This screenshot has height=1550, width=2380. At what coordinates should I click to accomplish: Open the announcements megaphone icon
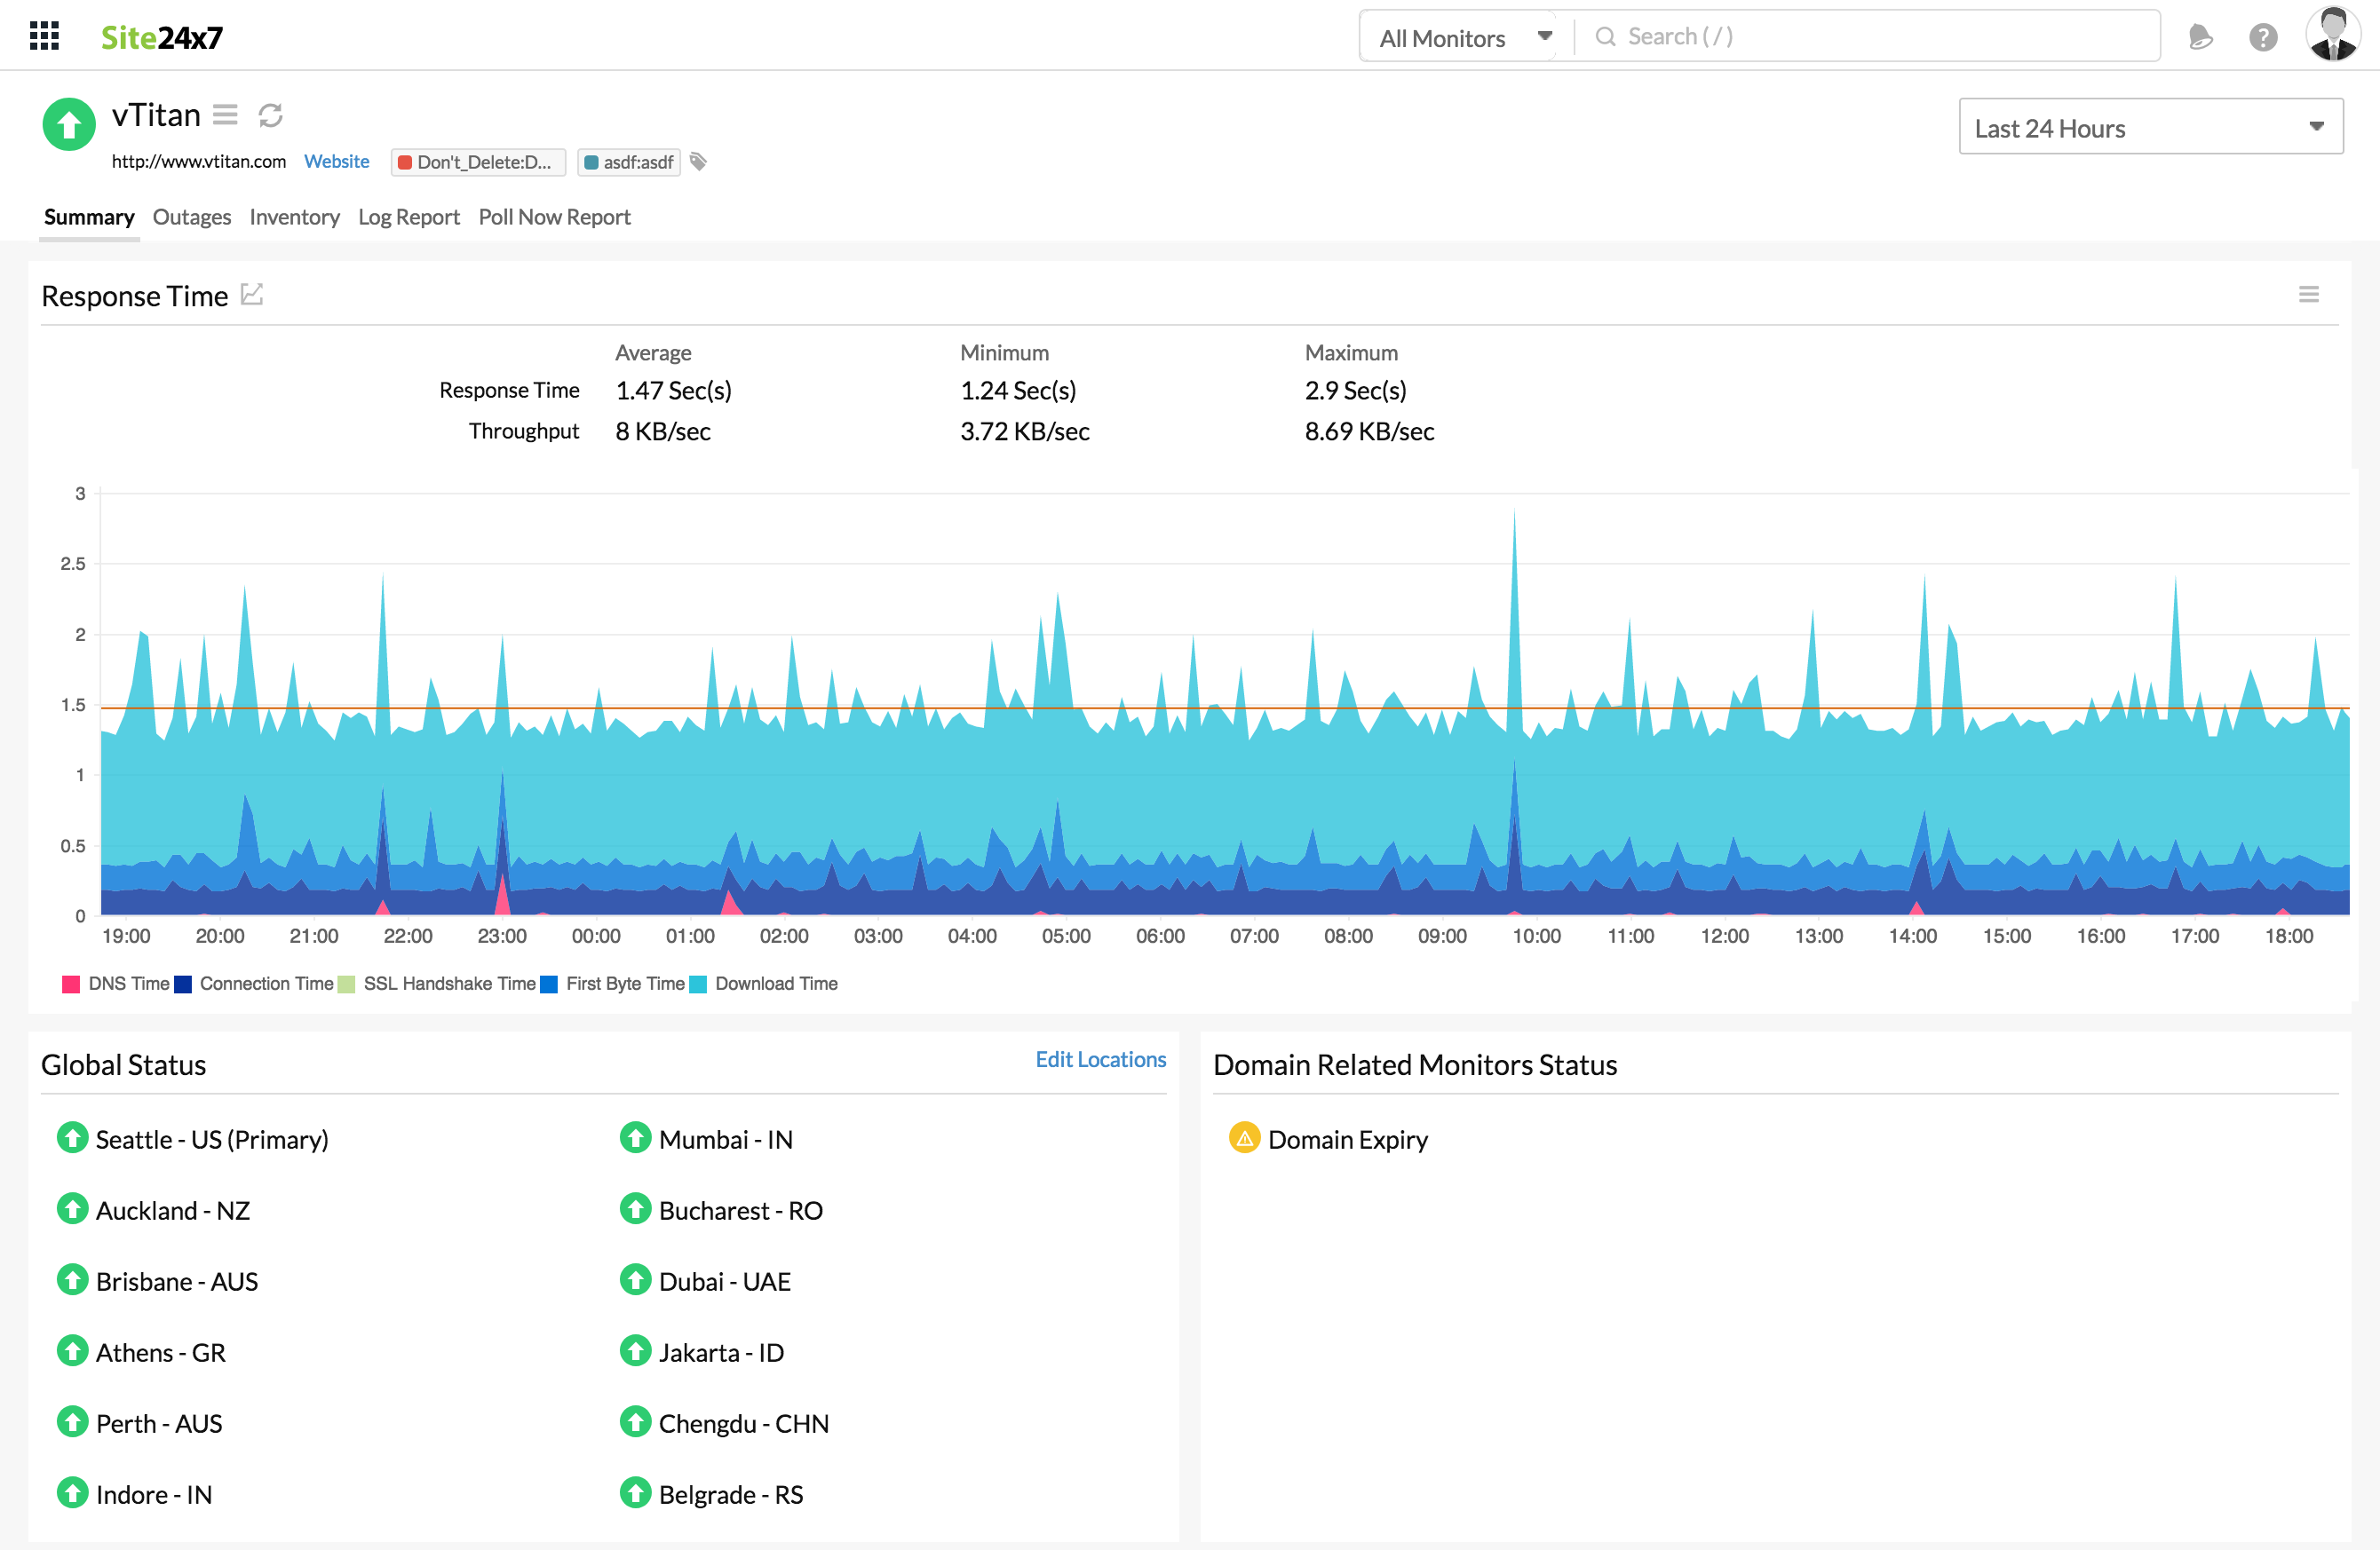click(x=2200, y=38)
